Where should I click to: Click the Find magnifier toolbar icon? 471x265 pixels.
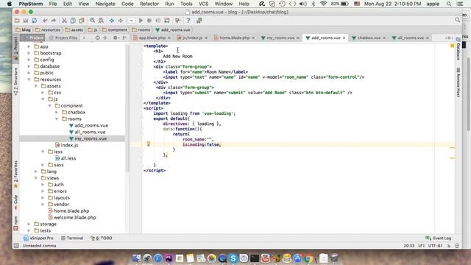pyautogui.click(x=93, y=21)
